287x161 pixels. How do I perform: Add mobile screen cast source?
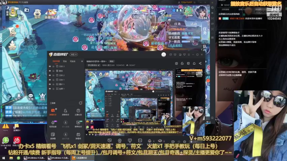tap(130, 141)
